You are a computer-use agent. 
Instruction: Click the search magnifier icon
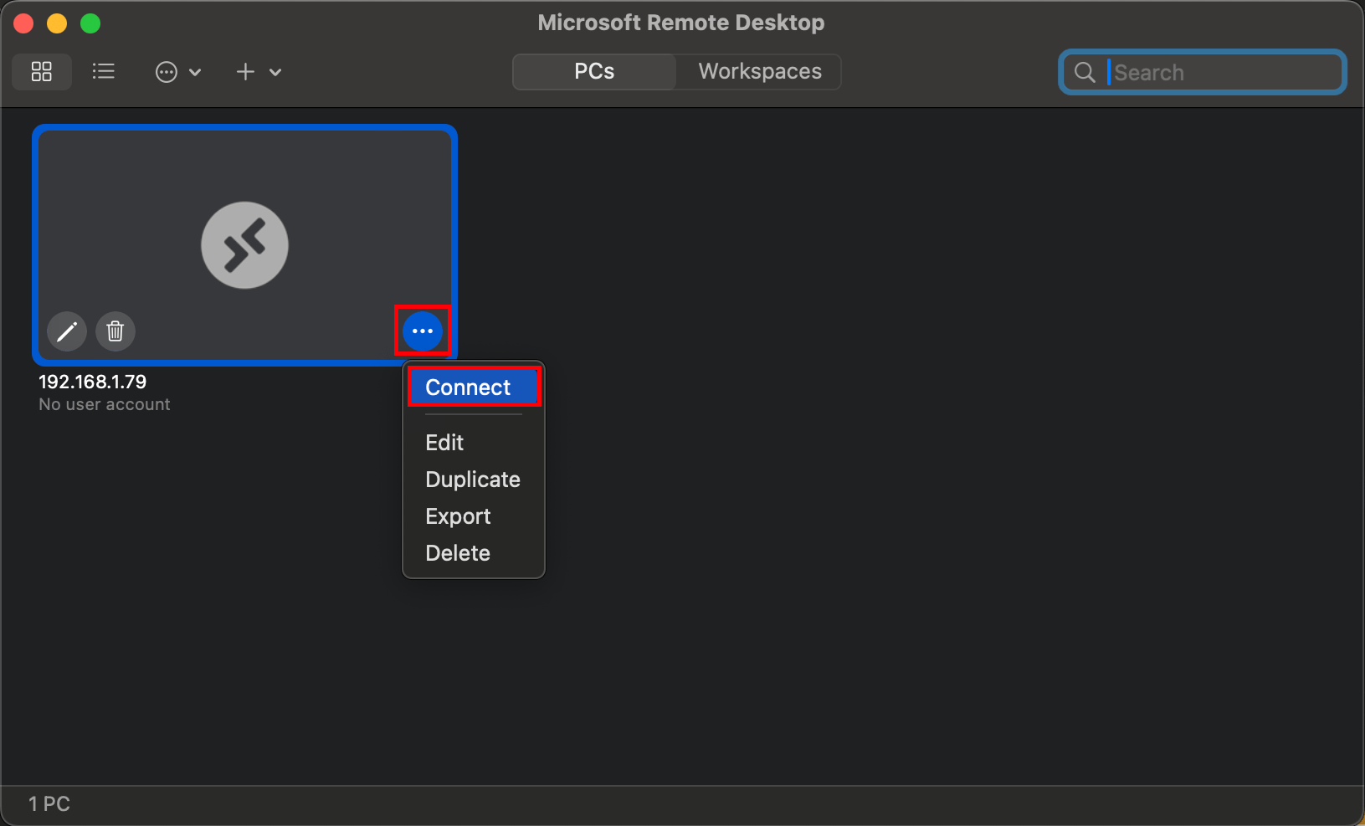(x=1084, y=72)
